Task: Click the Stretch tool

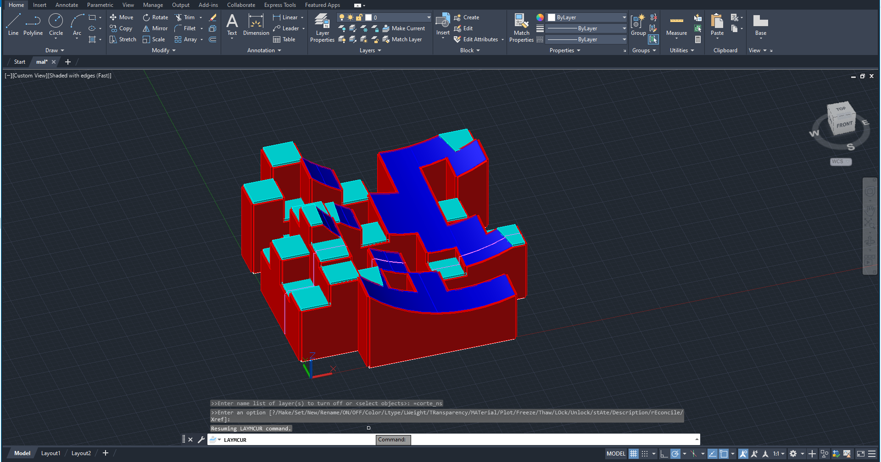Action: [123, 39]
